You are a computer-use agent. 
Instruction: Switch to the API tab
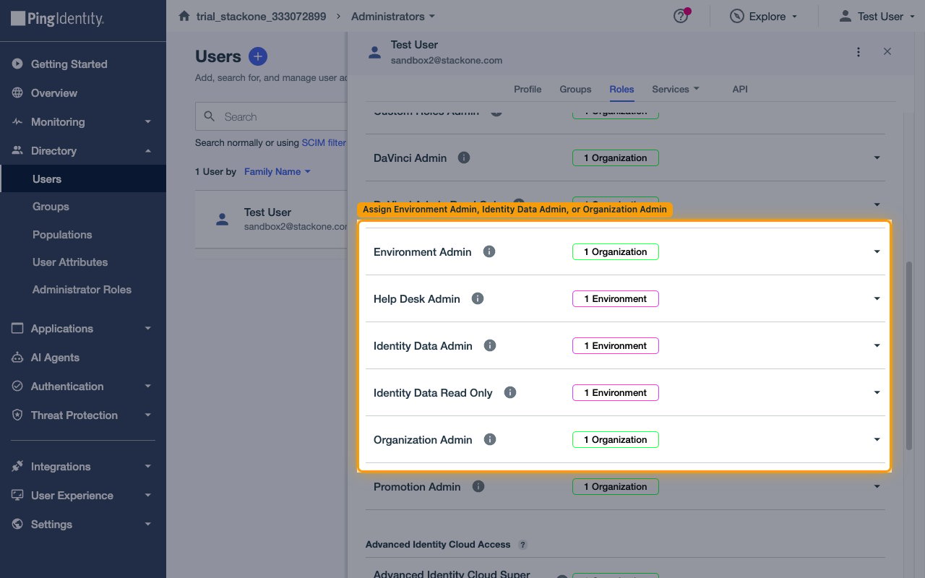tap(740, 89)
